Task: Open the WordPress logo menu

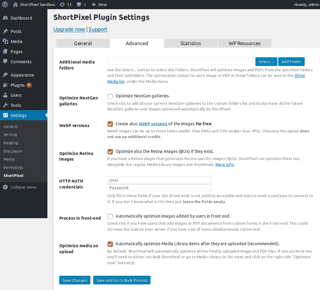Action: coord(5,4)
